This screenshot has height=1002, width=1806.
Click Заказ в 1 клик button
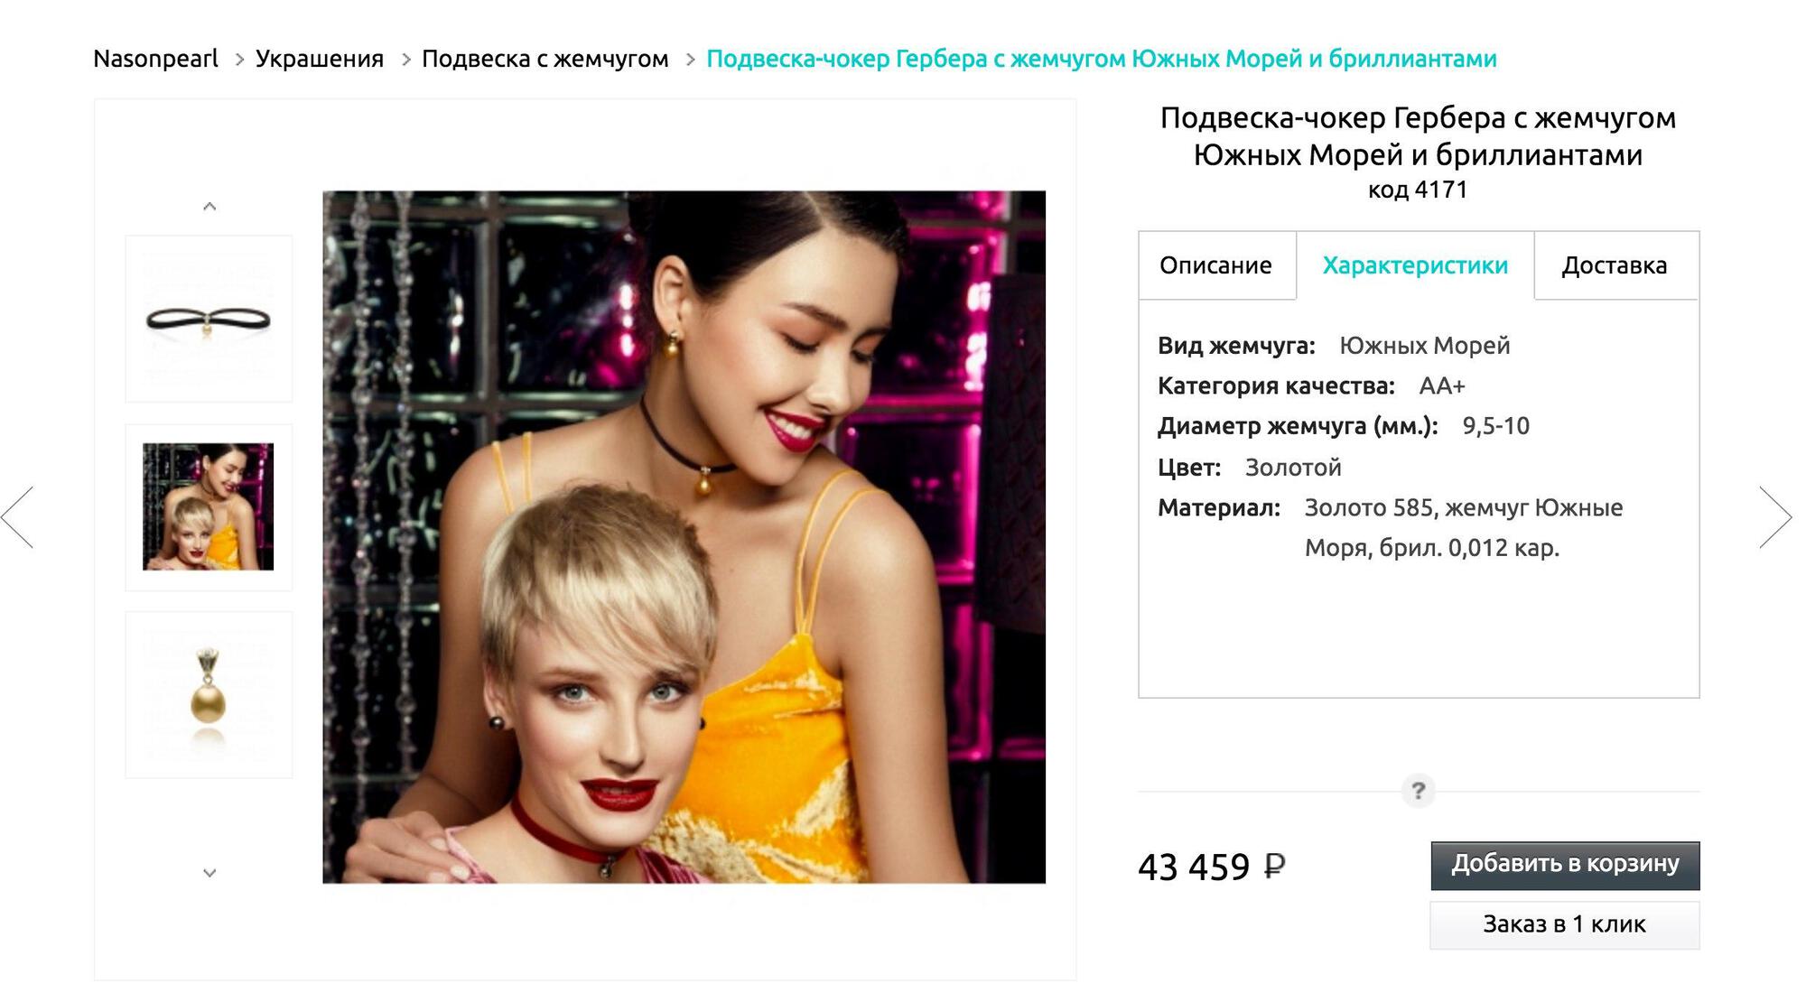coord(1565,924)
